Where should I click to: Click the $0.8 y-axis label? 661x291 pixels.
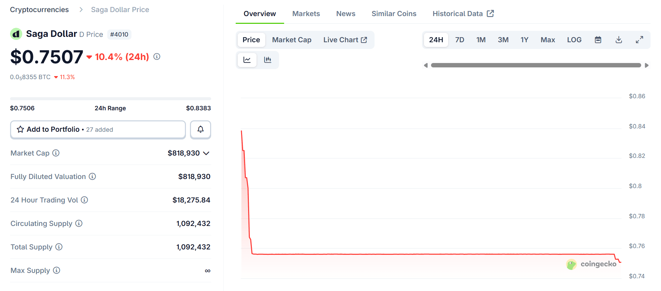pos(635,186)
